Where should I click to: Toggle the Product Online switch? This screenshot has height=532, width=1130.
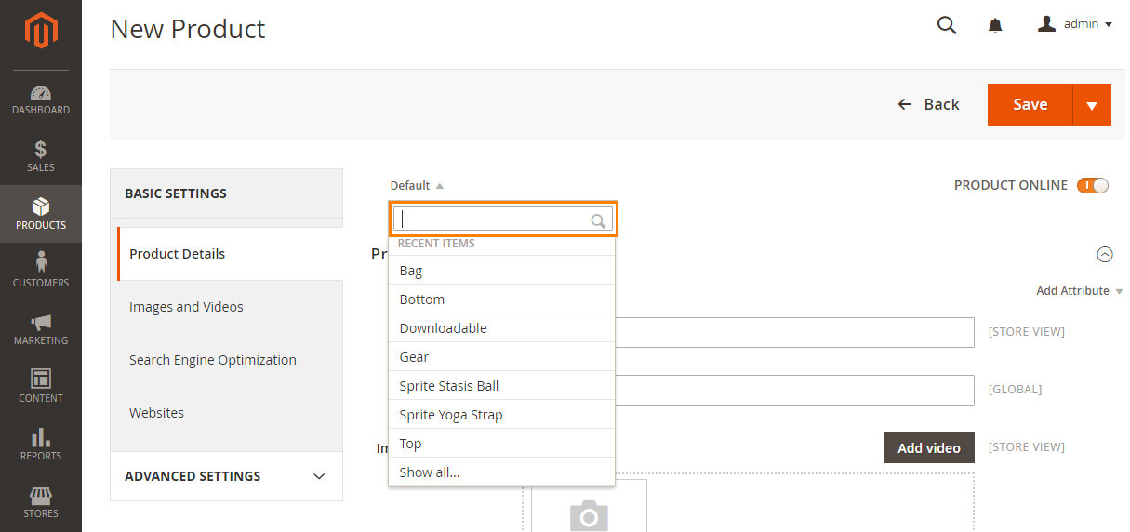point(1093,185)
